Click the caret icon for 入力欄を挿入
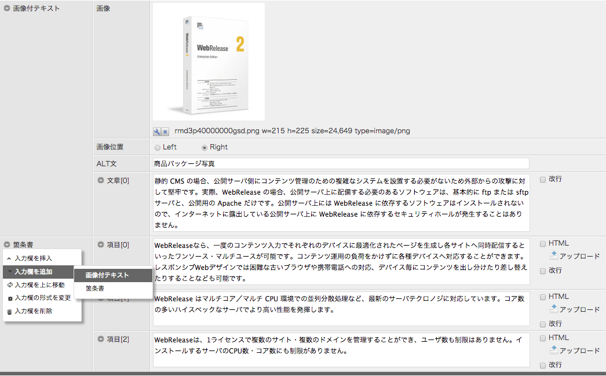Image resolution: width=606 pixels, height=376 pixels. click(9, 258)
